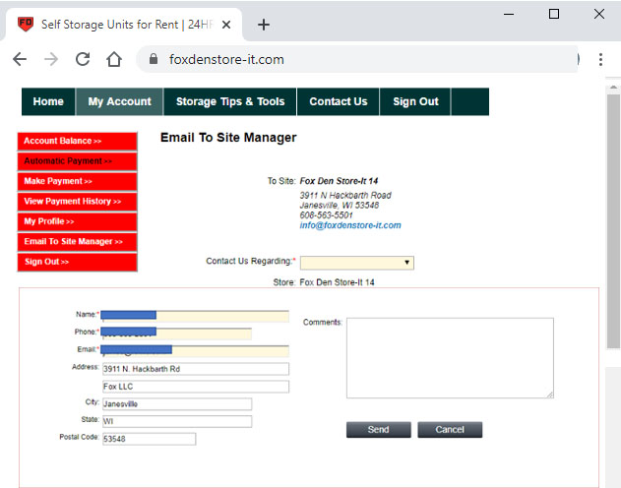Screen dimensions: 621x488
Task: Click the City field containing Janesville
Action: point(177,403)
